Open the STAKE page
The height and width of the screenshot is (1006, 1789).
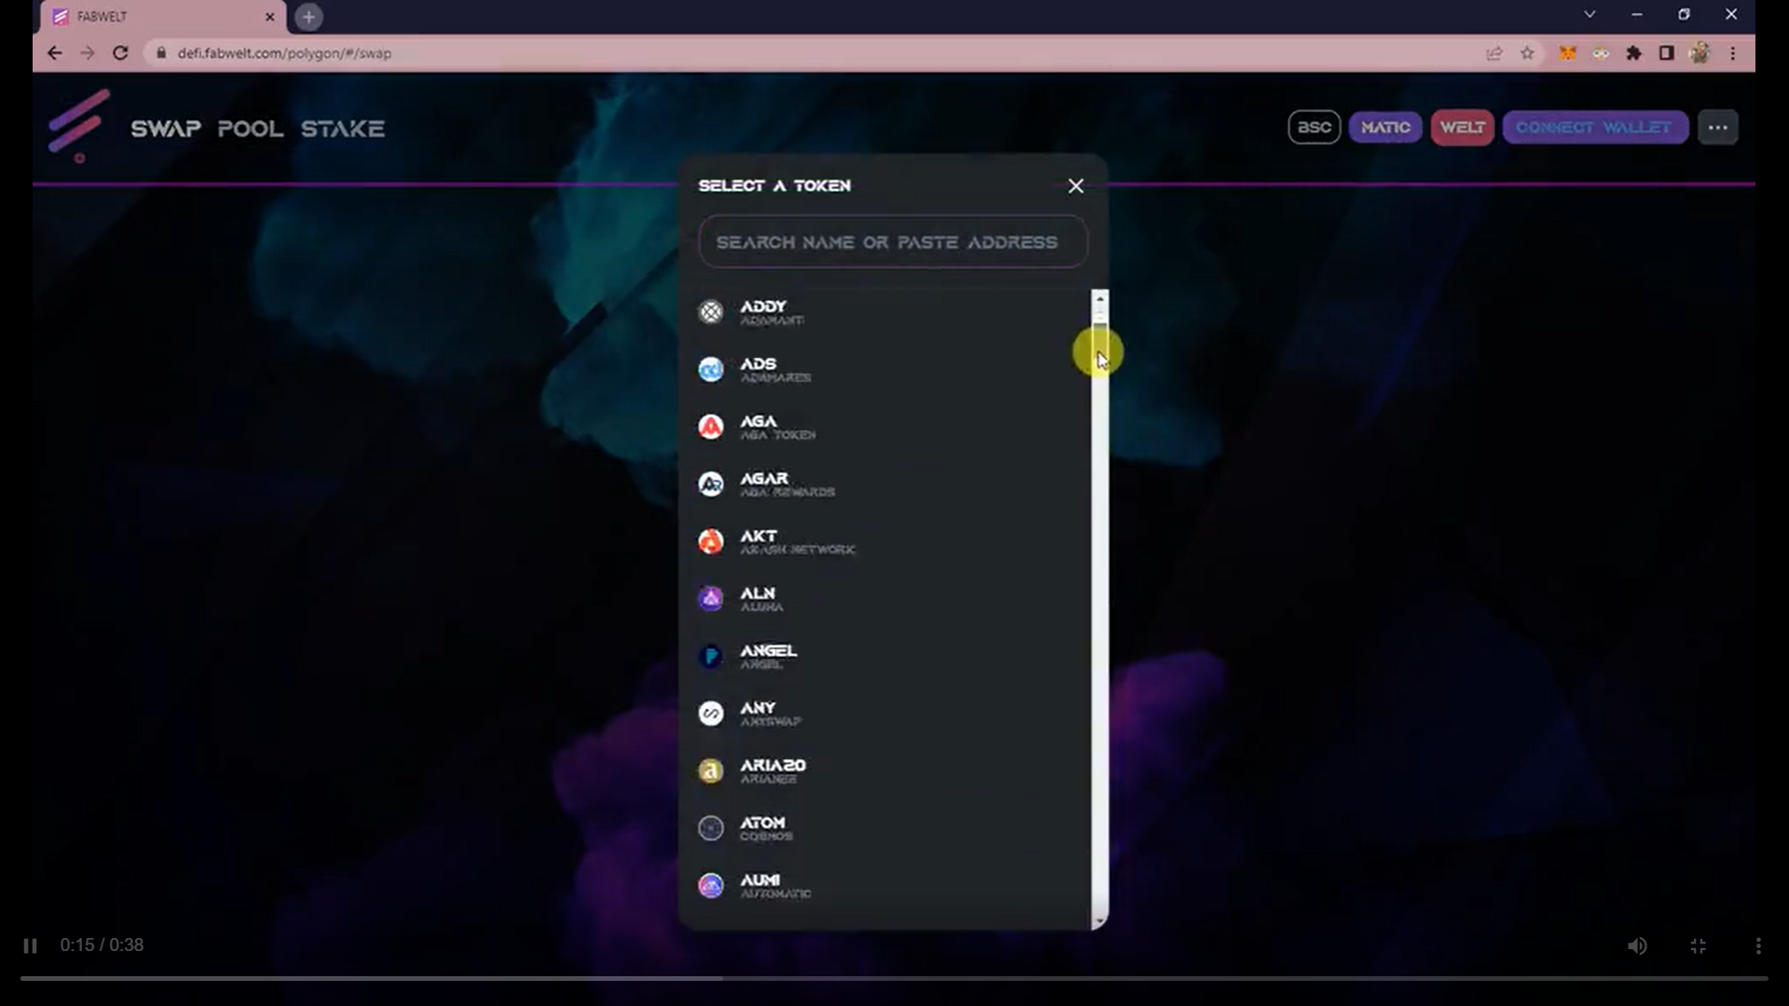pyautogui.click(x=342, y=129)
